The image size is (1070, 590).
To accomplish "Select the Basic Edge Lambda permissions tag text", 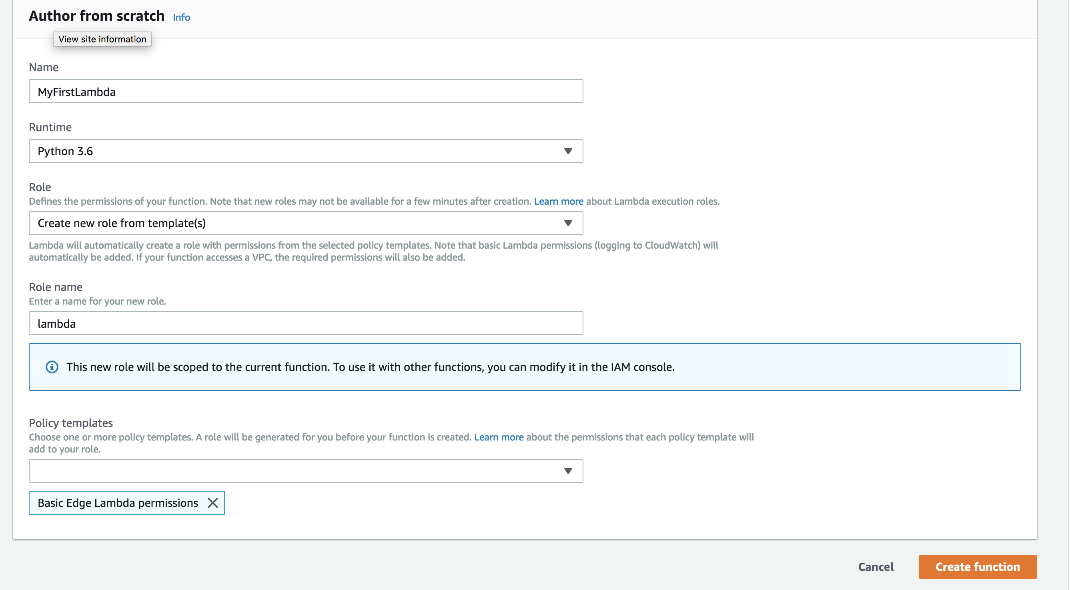I will click(x=118, y=503).
